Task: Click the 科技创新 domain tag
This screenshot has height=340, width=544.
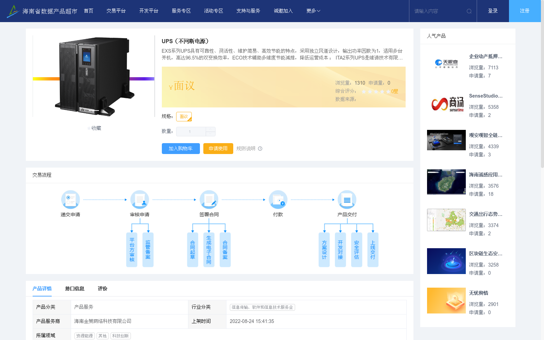Action: click(x=121, y=336)
